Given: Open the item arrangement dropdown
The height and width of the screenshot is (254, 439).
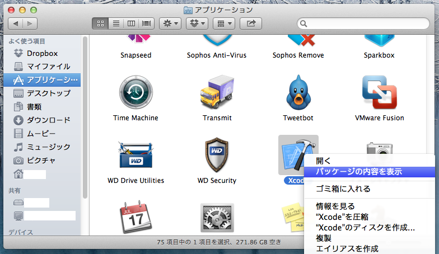Looking at the screenshot, I should tap(224, 23).
